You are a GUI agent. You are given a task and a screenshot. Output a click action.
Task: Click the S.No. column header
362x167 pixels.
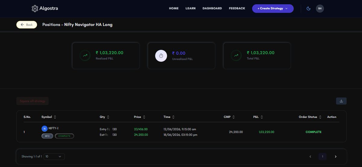pos(27,117)
